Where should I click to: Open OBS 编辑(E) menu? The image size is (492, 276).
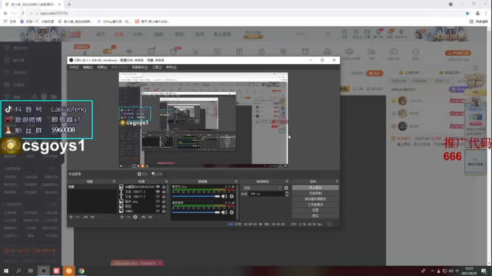[x=88, y=67]
